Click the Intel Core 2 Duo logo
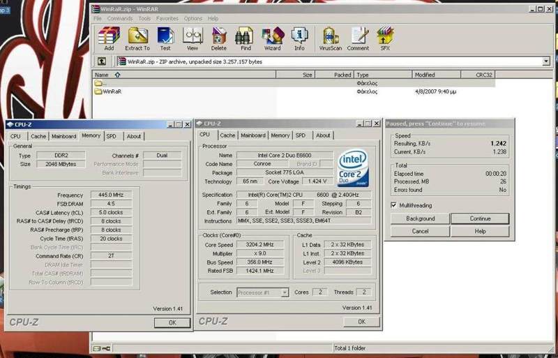 [x=354, y=167]
